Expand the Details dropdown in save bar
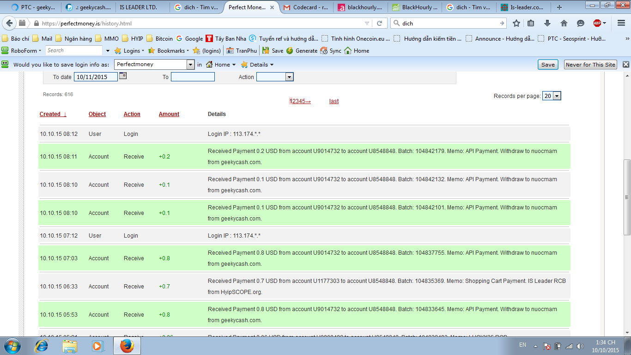631x355 pixels. [257, 65]
